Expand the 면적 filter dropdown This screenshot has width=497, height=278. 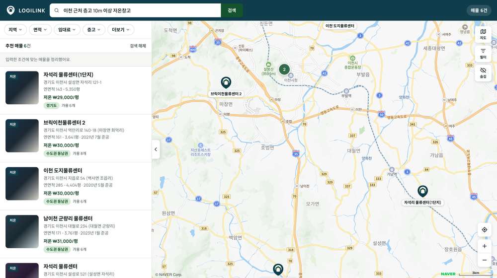pyautogui.click(x=40, y=29)
